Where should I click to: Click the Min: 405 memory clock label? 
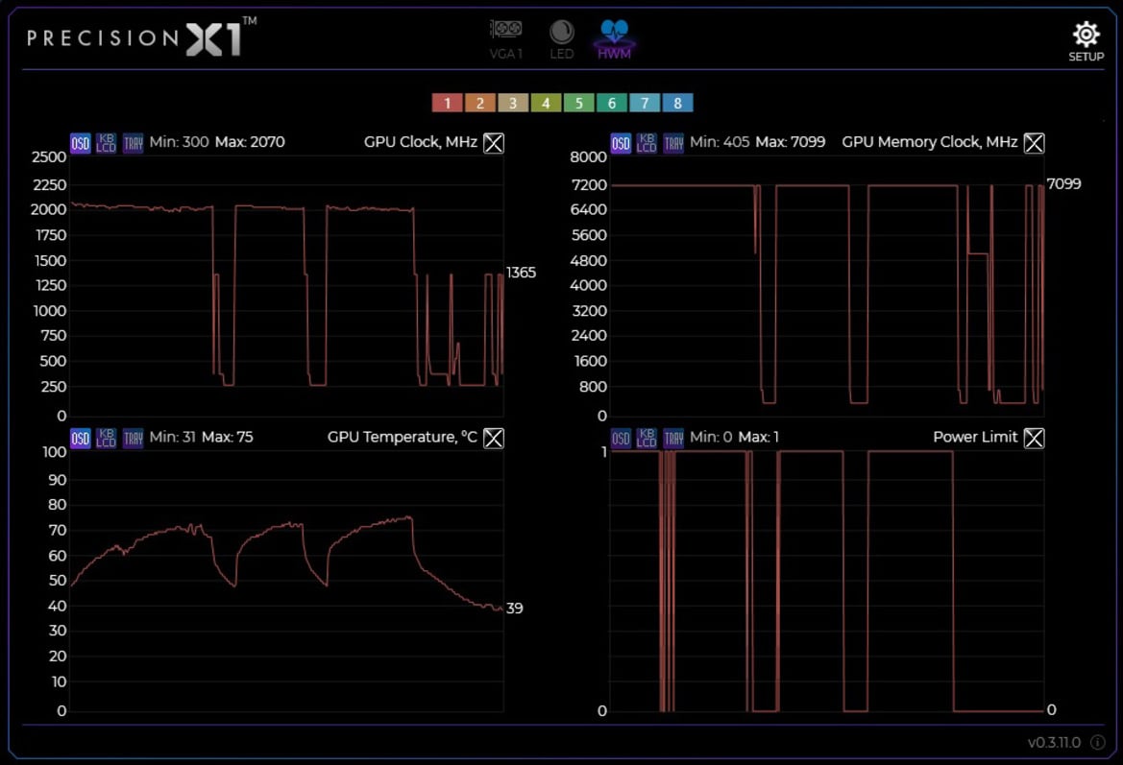(x=720, y=142)
